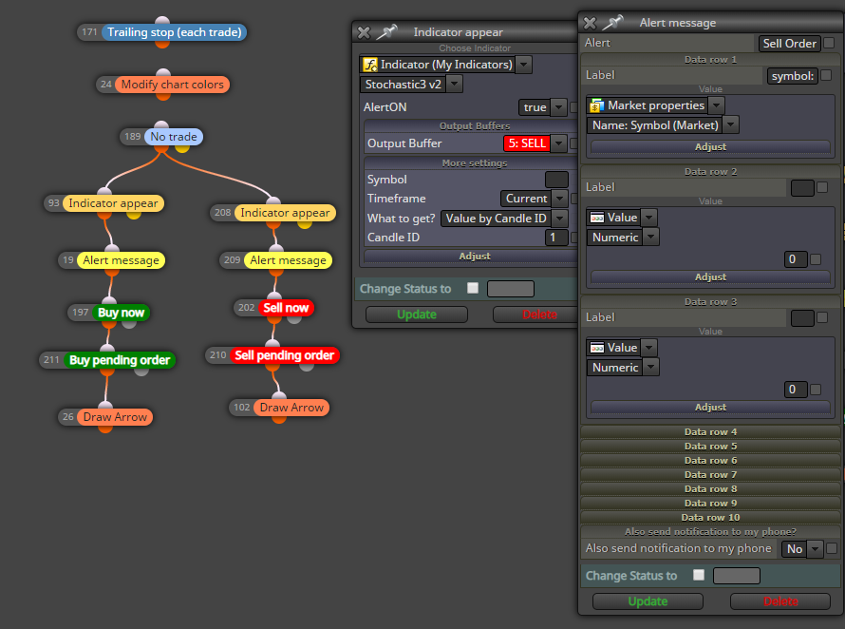Select the Buy pending order block
Viewport: 845px width, 629px height.
point(120,360)
